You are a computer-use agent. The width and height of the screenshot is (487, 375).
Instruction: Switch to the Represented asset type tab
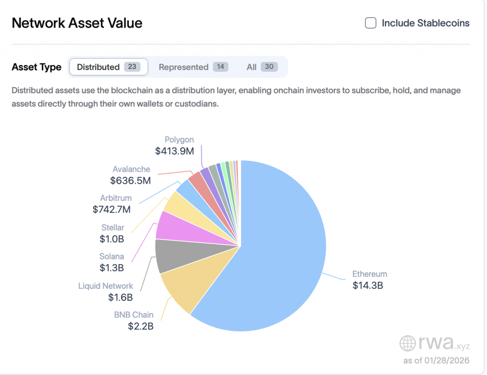point(193,67)
